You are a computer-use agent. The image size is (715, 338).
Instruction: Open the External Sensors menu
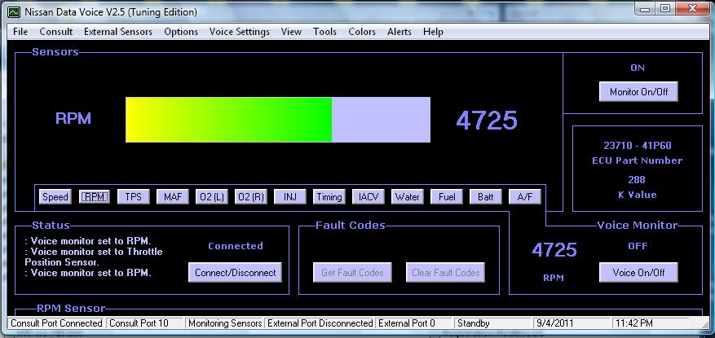118,32
